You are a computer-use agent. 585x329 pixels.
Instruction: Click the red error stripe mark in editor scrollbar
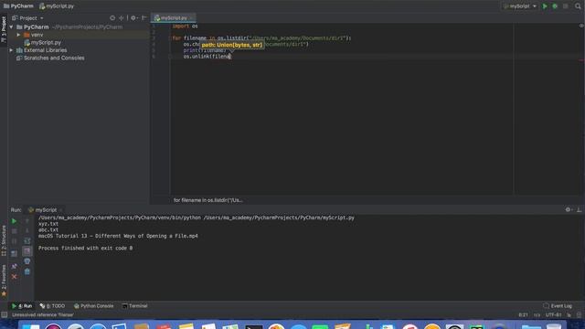click(x=581, y=60)
